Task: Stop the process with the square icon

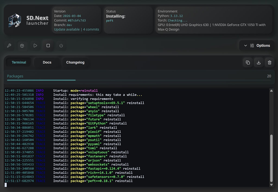Action: coord(48,46)
